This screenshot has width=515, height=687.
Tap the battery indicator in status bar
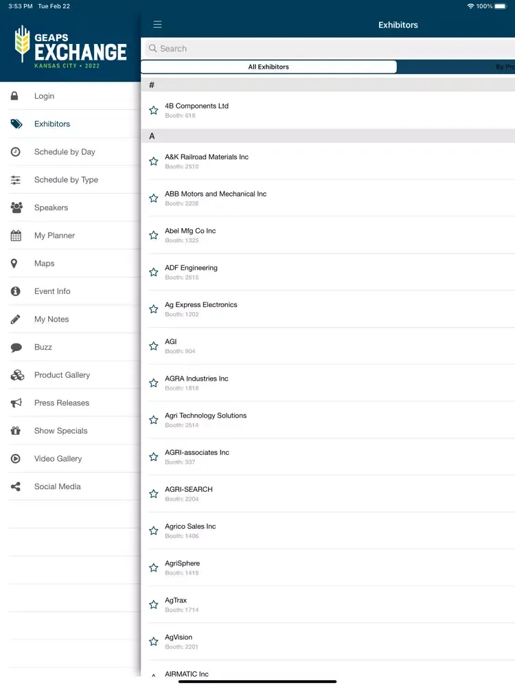(x=501, y=6)
